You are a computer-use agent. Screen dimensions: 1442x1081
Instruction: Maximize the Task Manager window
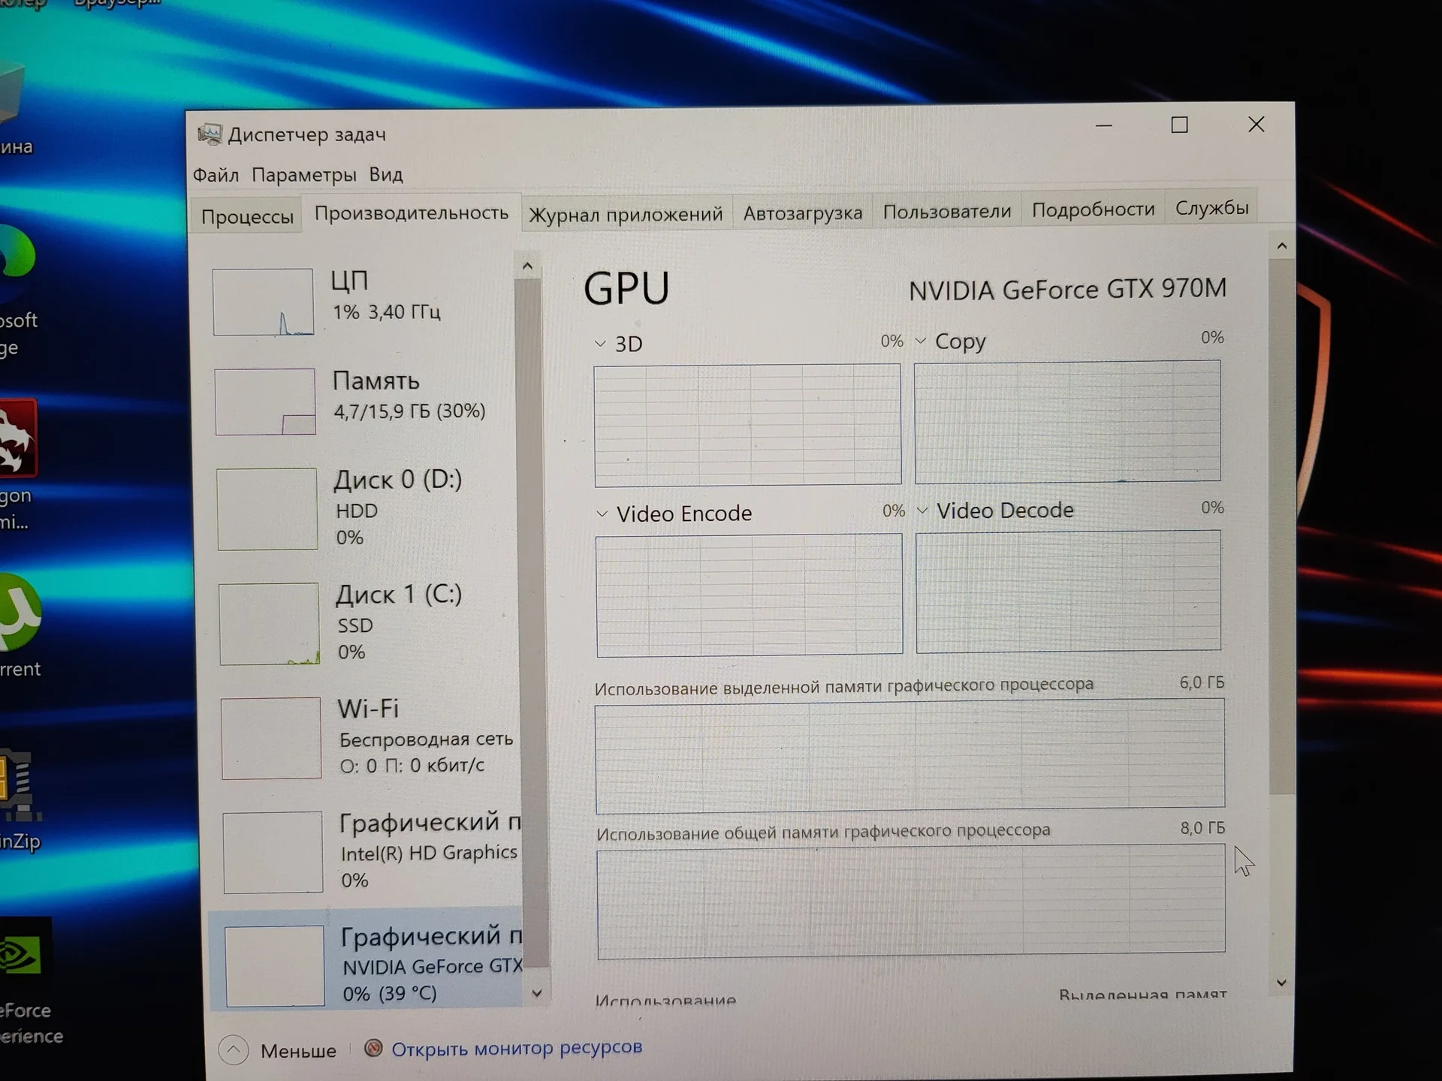1179,125
